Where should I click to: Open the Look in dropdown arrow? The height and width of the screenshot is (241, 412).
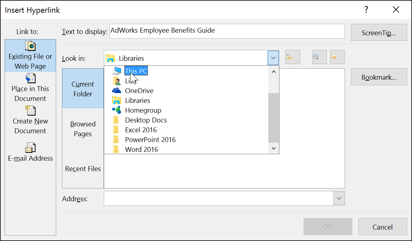273,57
